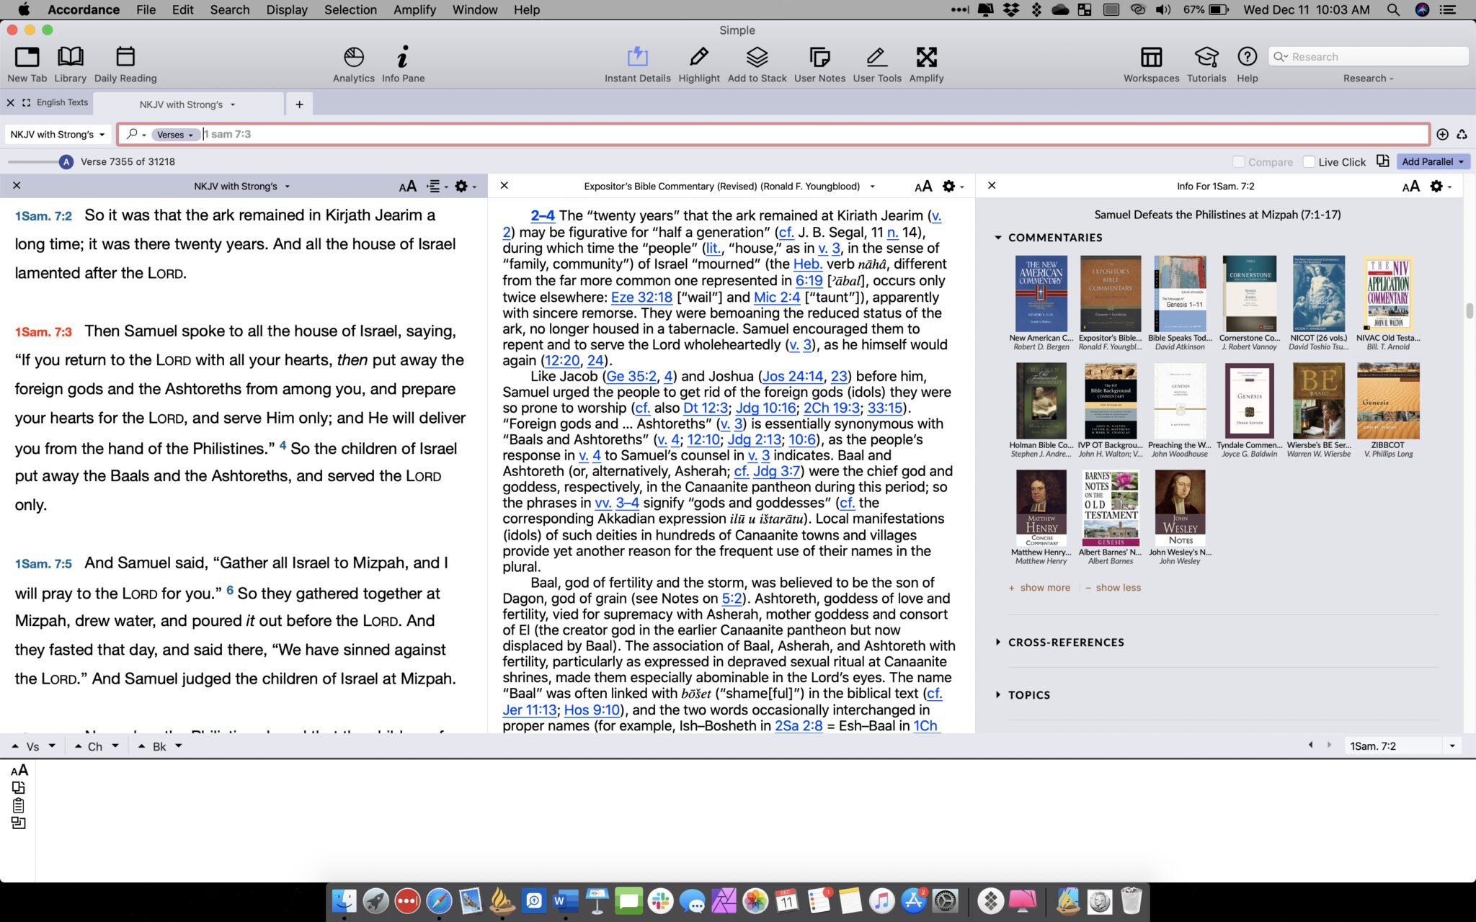The height and width of the screenshot is (922, 1476).
Task: Click the Amplify toolbar icon
Action: 926,58
